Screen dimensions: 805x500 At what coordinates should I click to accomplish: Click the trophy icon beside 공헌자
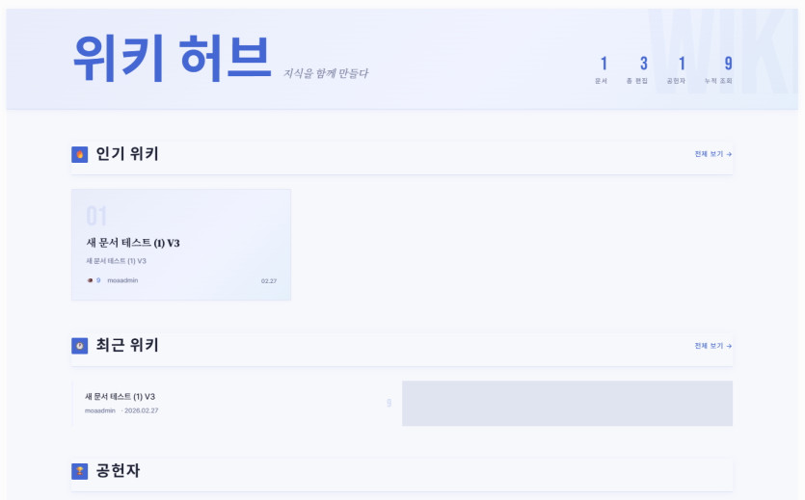80,471
